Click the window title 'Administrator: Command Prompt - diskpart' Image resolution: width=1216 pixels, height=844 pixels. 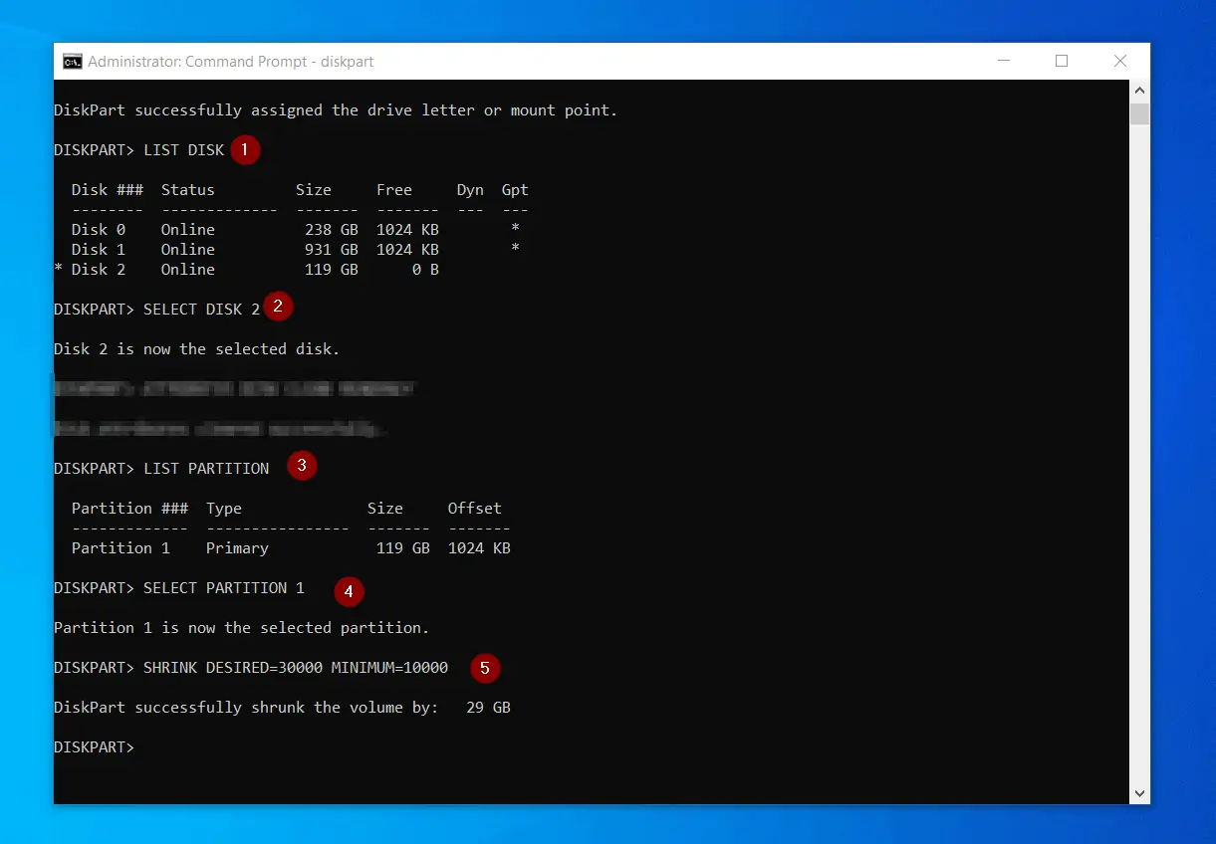point(231,62)
